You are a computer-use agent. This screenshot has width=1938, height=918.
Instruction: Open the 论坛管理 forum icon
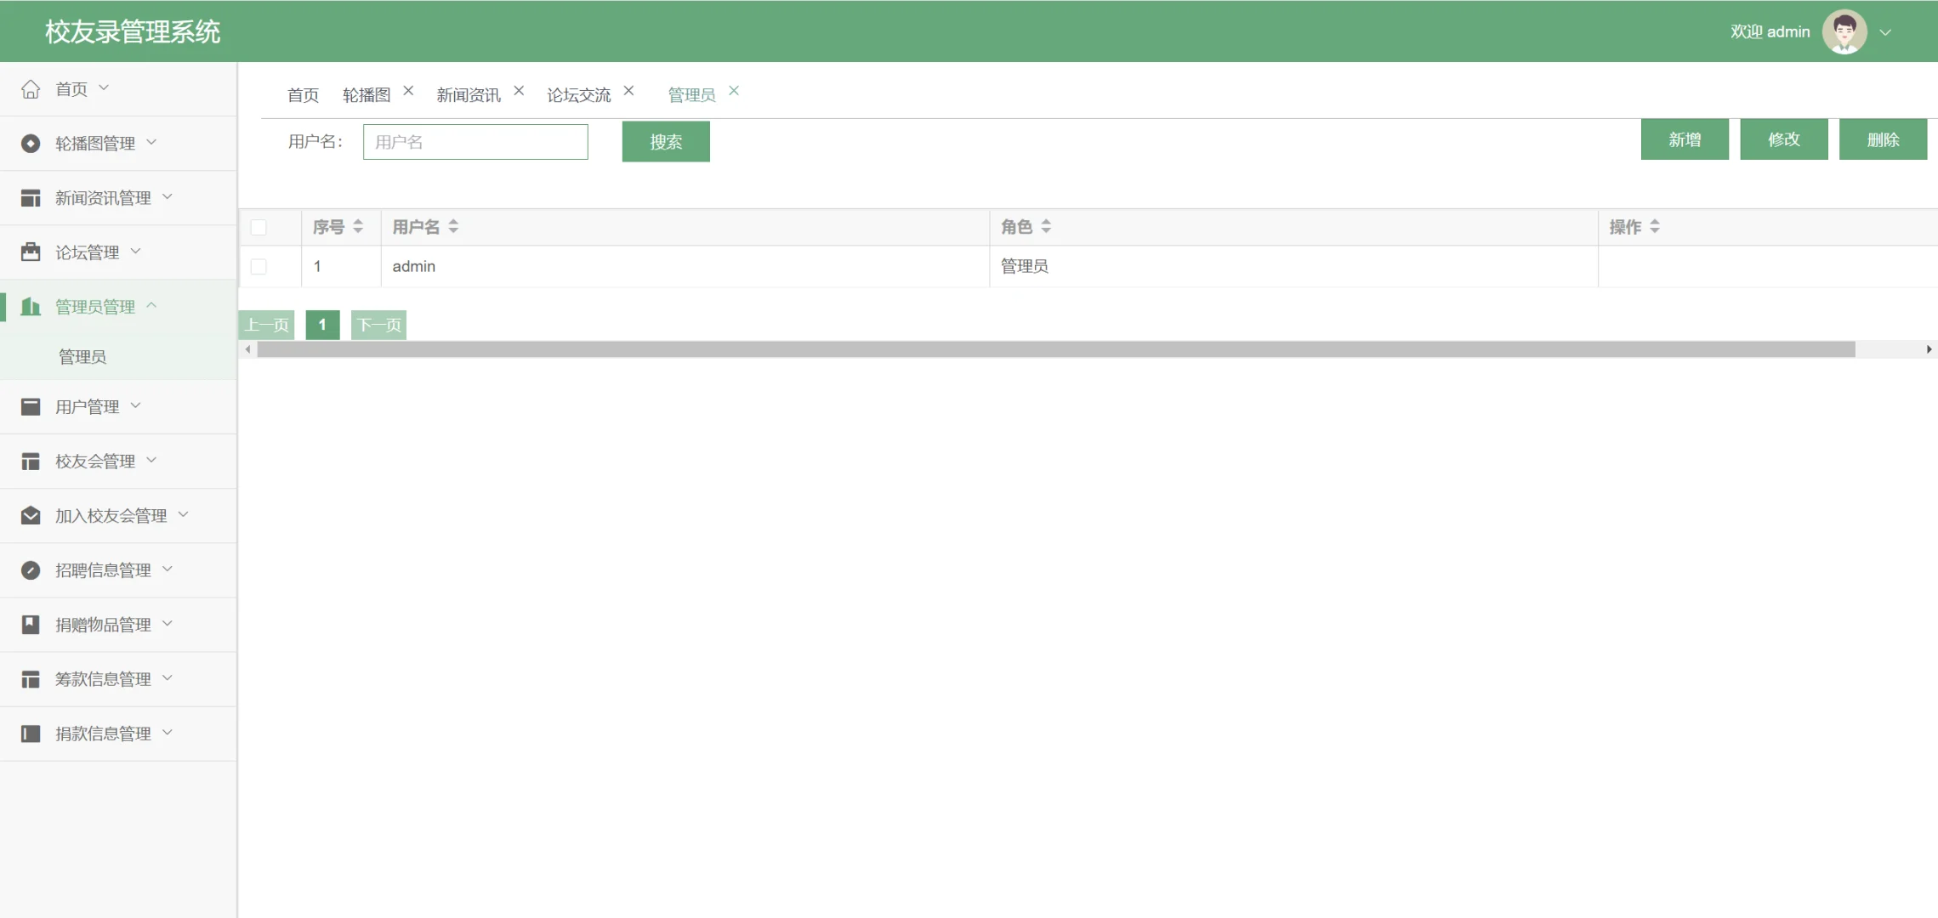tap(31, 252)
